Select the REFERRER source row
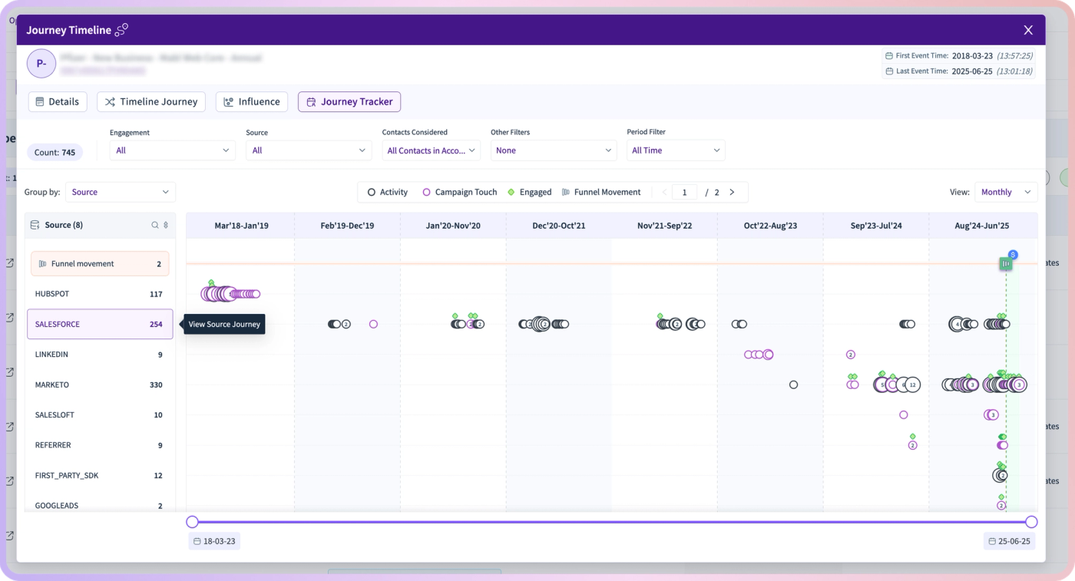1075x581 pixels. (100, 445)
